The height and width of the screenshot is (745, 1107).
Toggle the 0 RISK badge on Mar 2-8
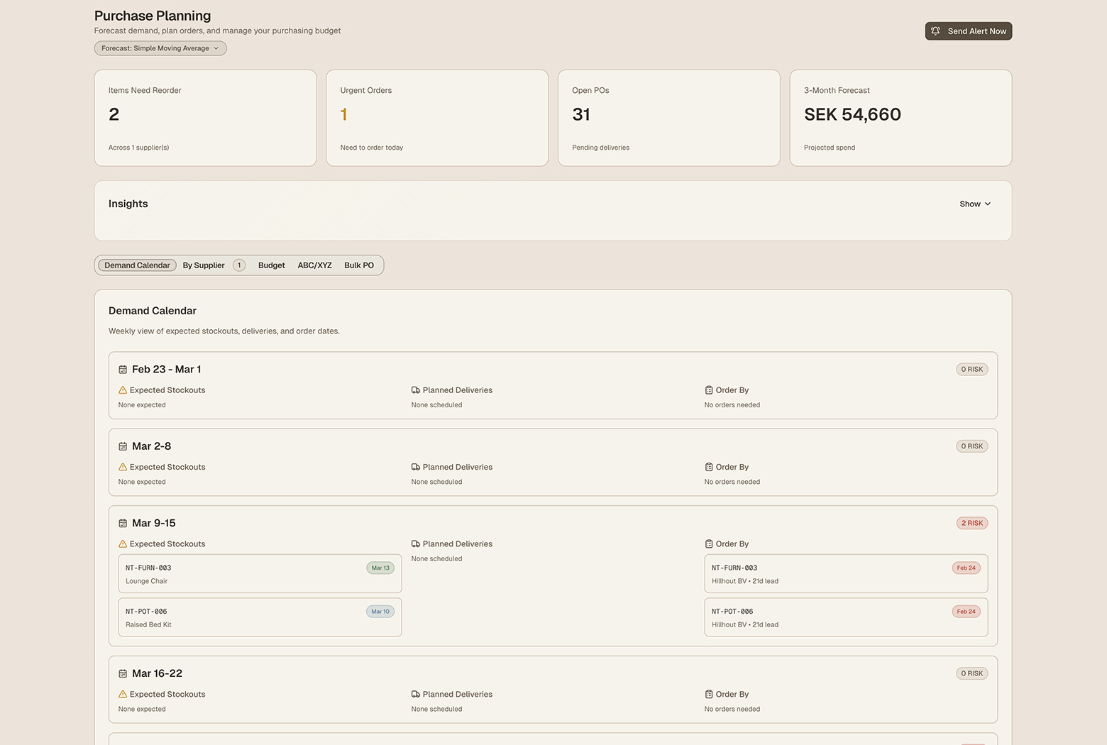tap(971, 446)
